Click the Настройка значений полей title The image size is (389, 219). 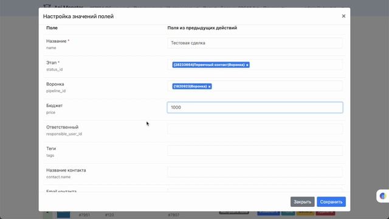(x=78, y=16)
